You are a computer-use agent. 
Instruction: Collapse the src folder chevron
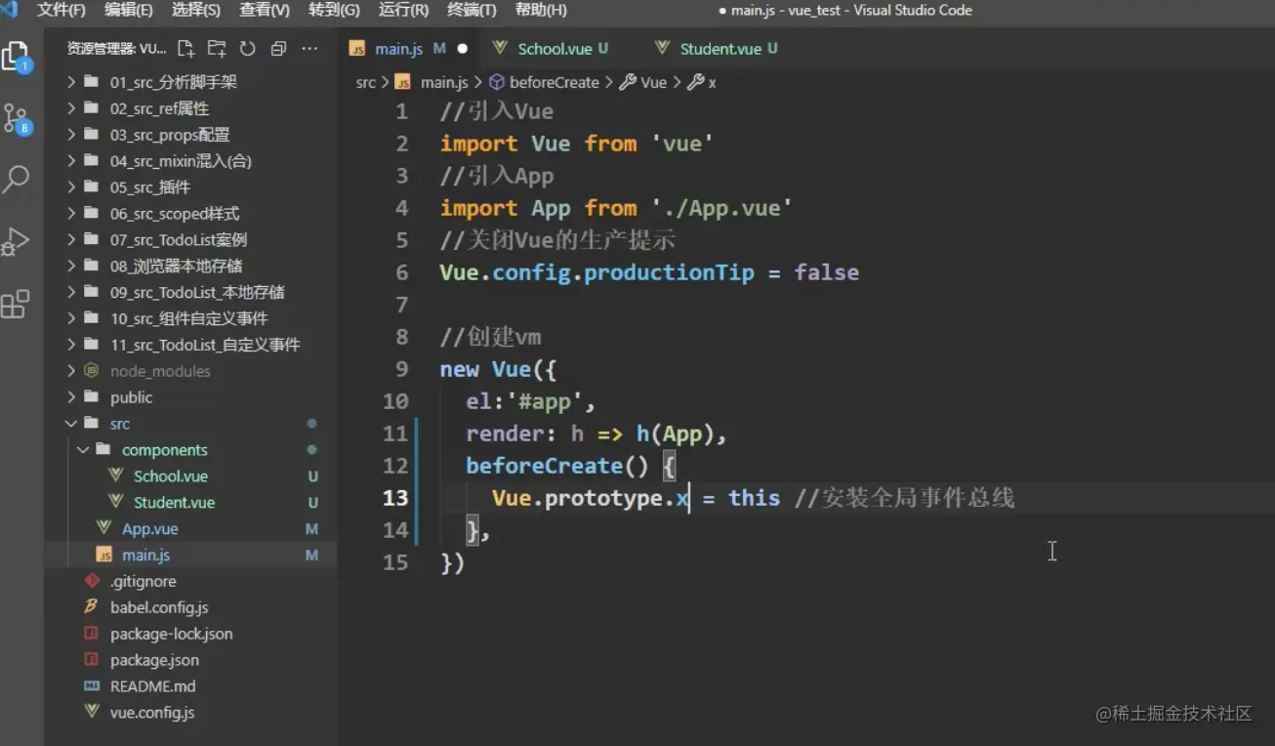point(71,424)
